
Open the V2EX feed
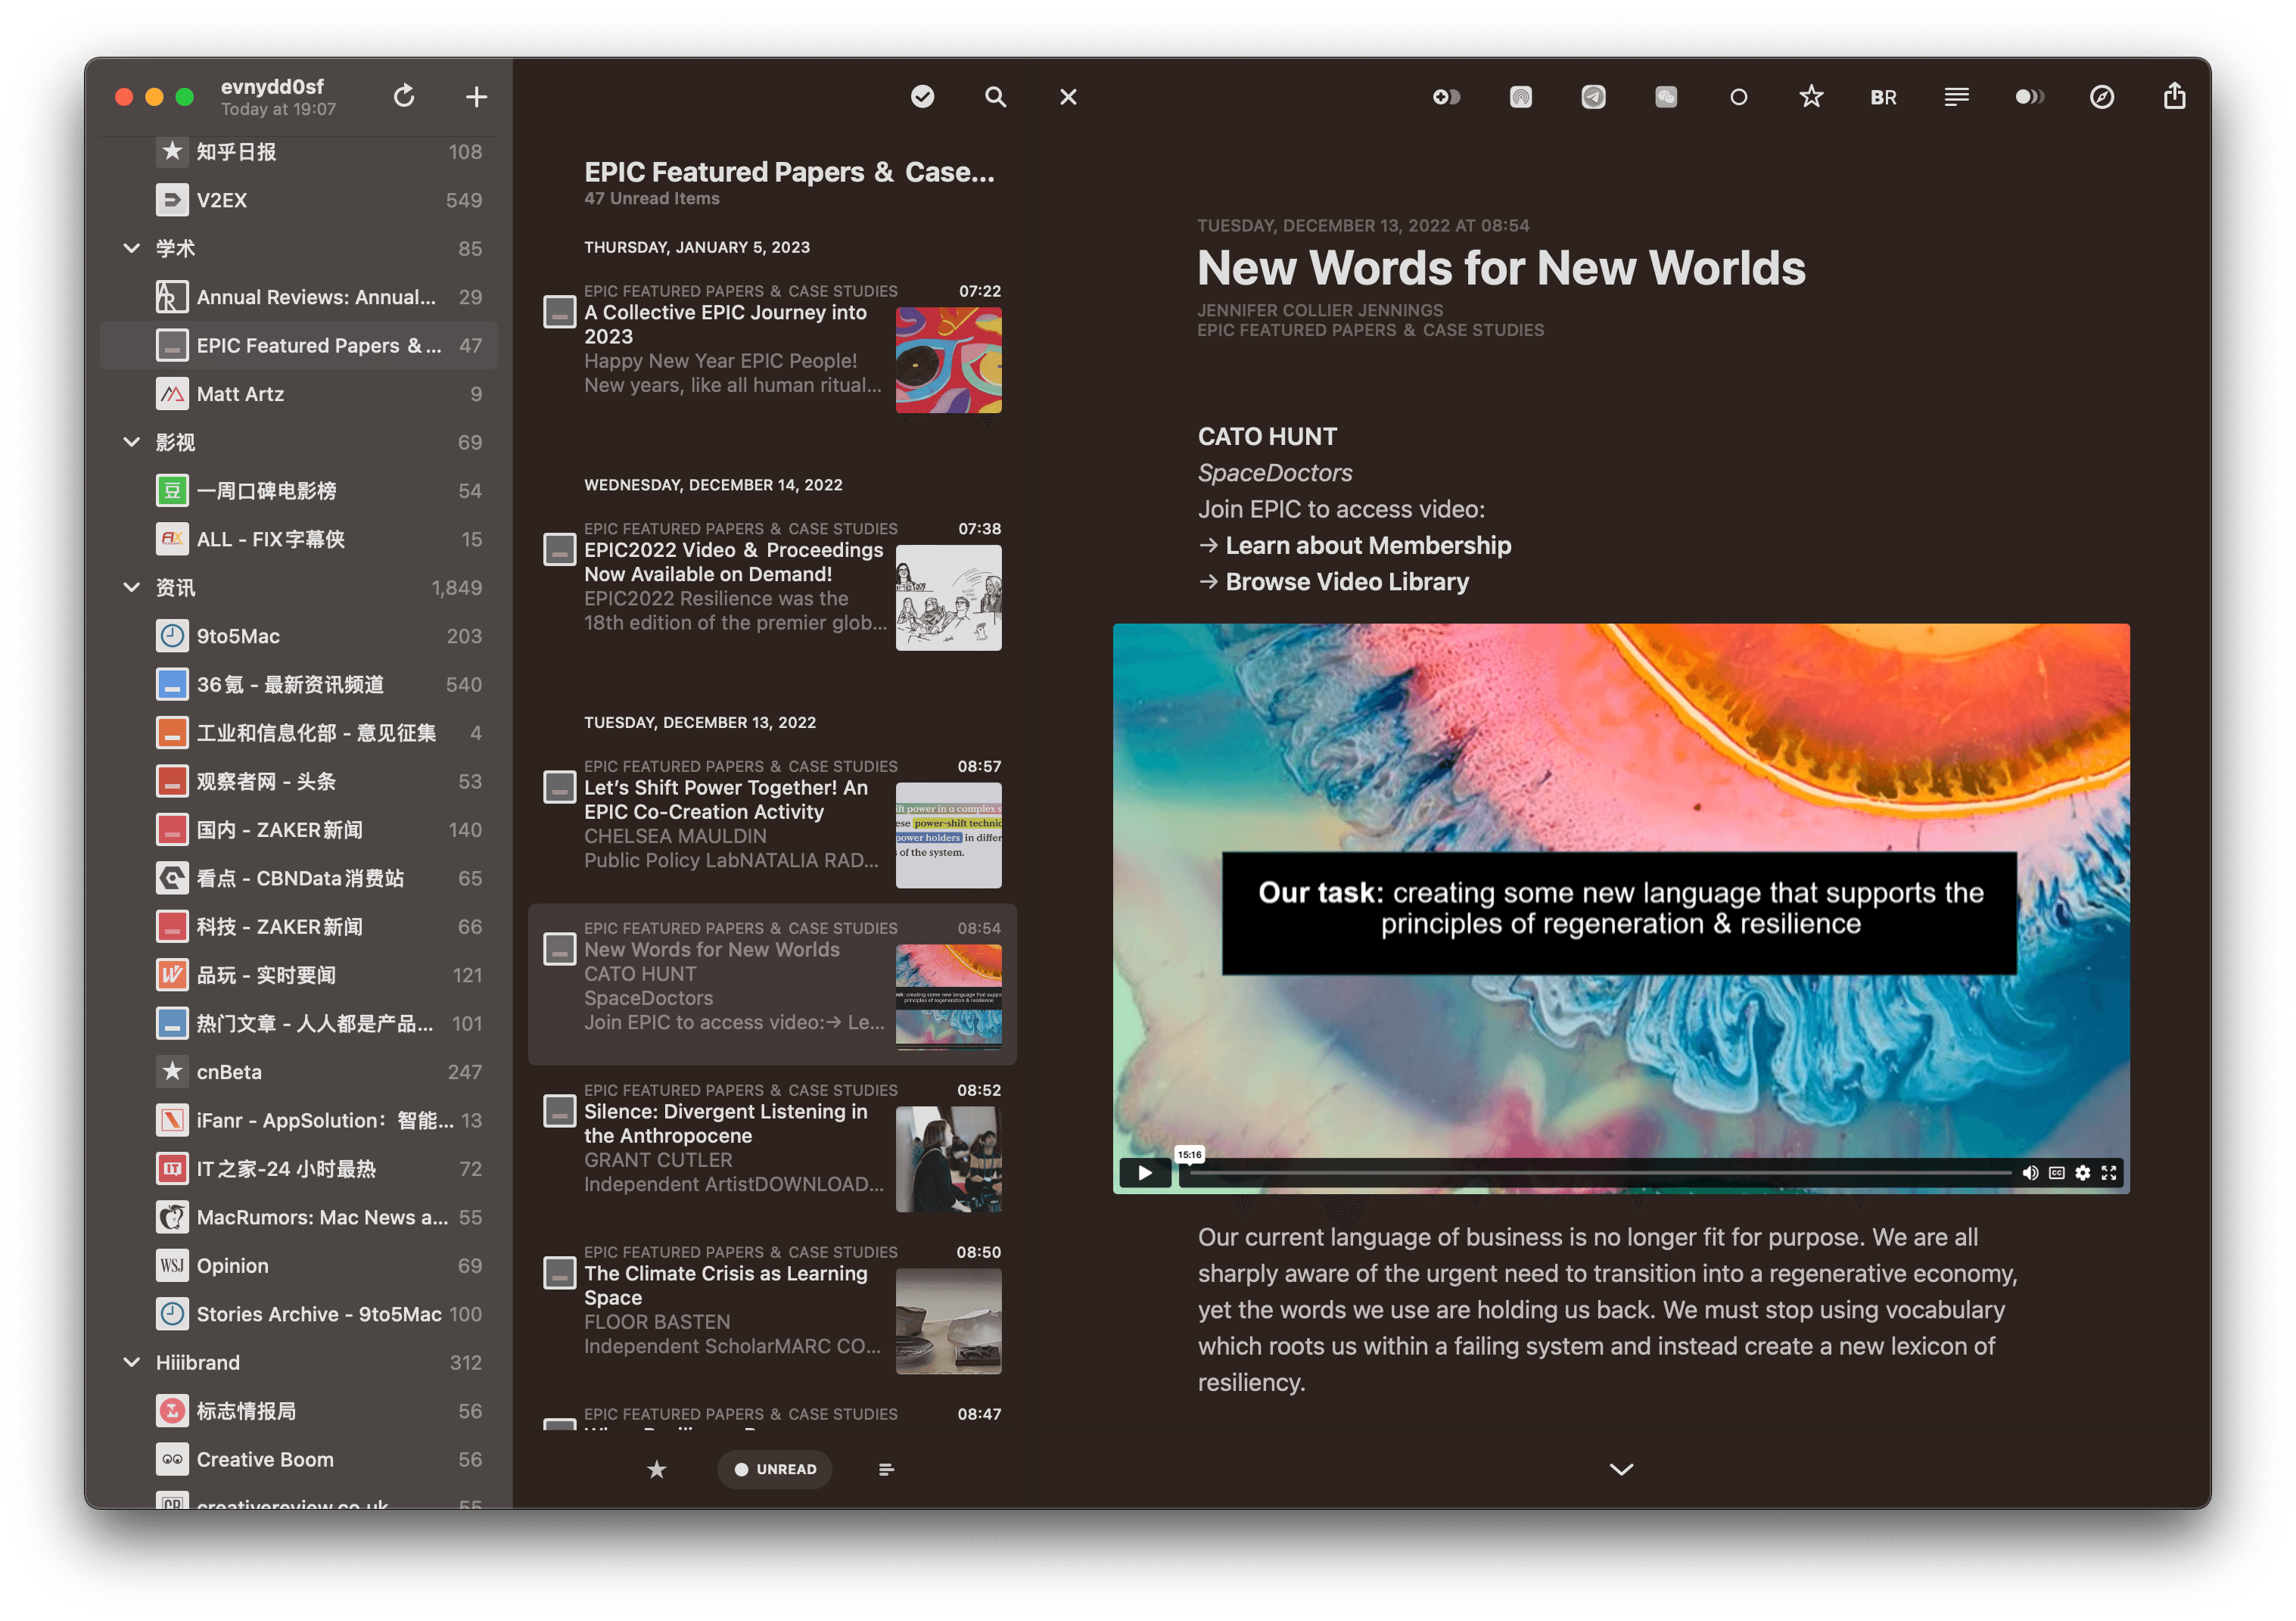298,200
